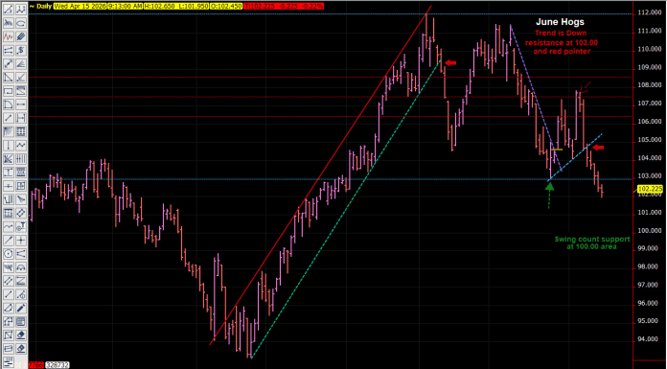This screenshot has width=667, height=369.
Task: Select the red zigzag wave tool
Action: click(8, 36)
